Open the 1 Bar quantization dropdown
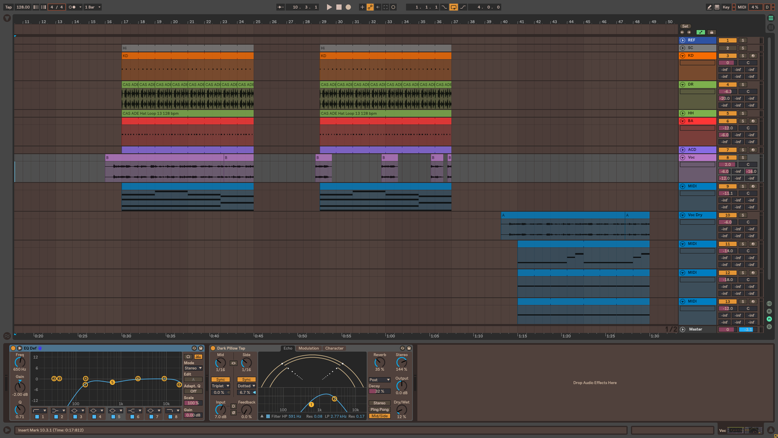The height and width of the screenshot is (438, 778). tap(92, 7)
